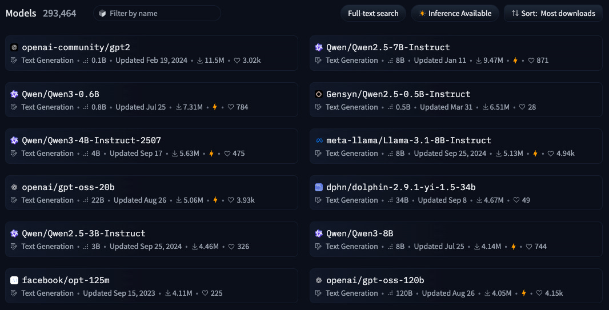This screenshot has width=609, height=310.
Task: Click 'Updated Feb 19, 2024' on gpt2 card
Action: [x=151, y=61]
